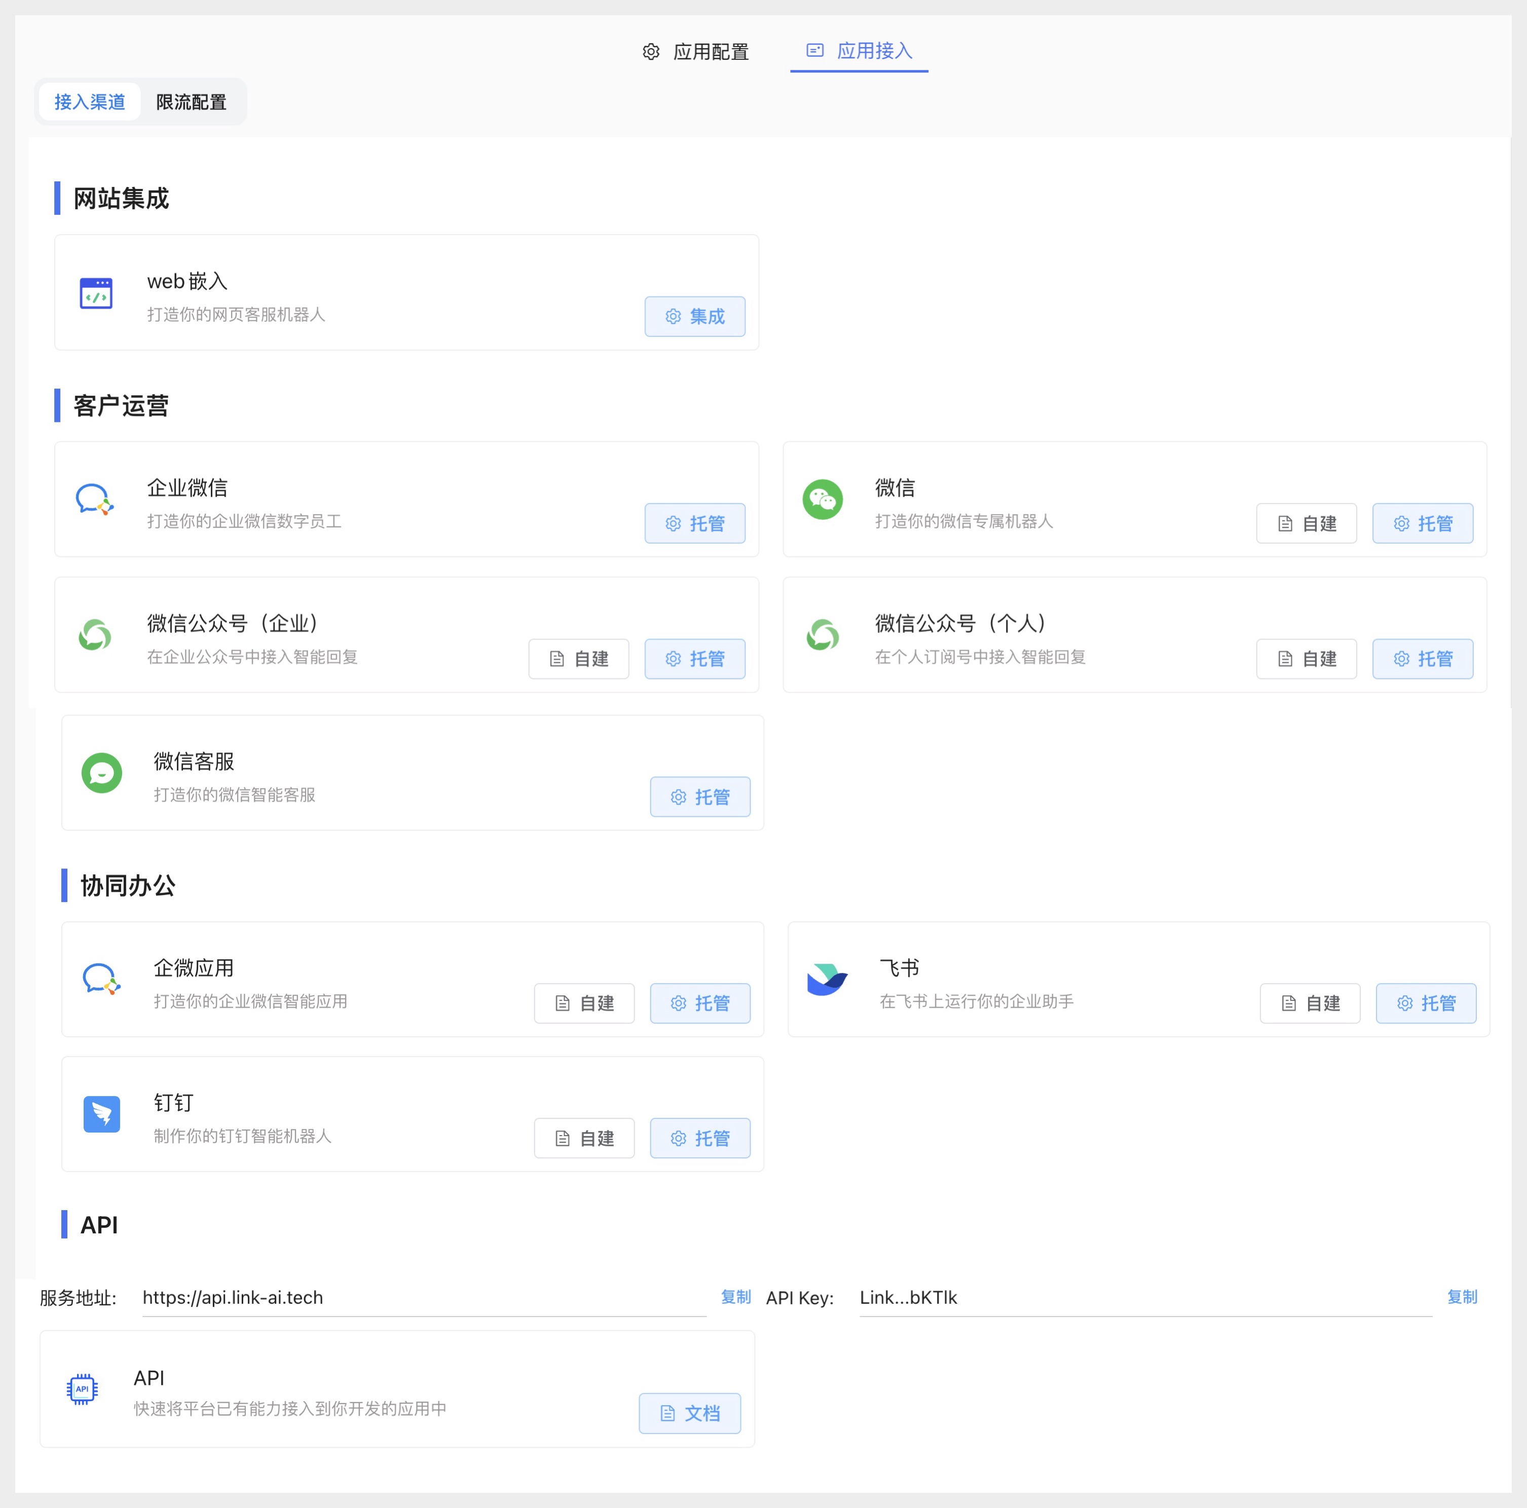This screenshot has height=1508, width=1527.
Task: Select the 接入渠道 sub-tab
Action: [91, 101]
